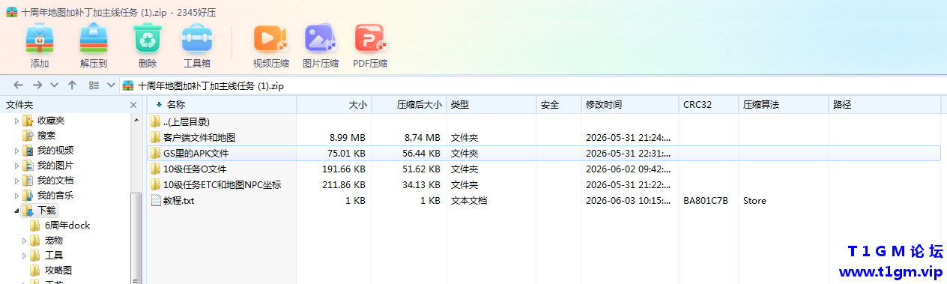Select the 教程.txt file
The width and height of the screenshot is (947, 284).
[x=544, y=200]
